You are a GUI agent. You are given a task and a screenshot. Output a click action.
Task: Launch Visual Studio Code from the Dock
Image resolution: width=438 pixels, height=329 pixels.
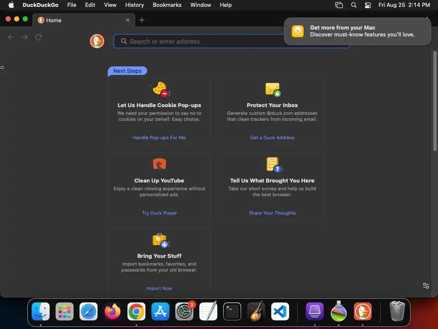[280, 311]
